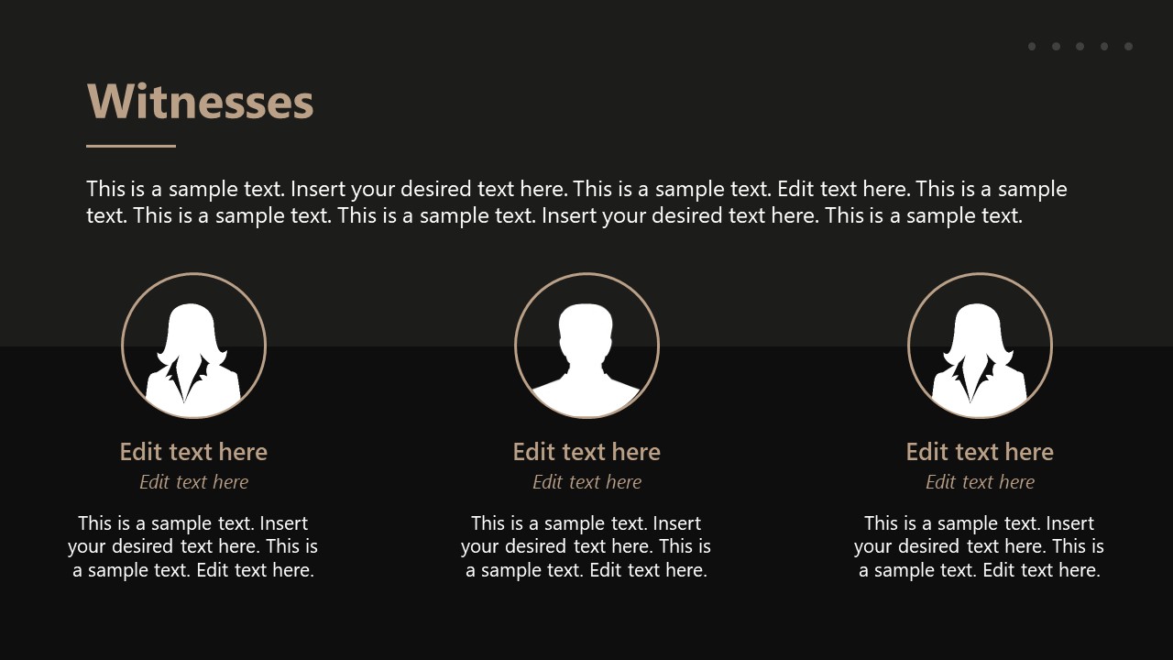
Task: Select bold "Edit text here" heading under left witness
Action: 193,452
